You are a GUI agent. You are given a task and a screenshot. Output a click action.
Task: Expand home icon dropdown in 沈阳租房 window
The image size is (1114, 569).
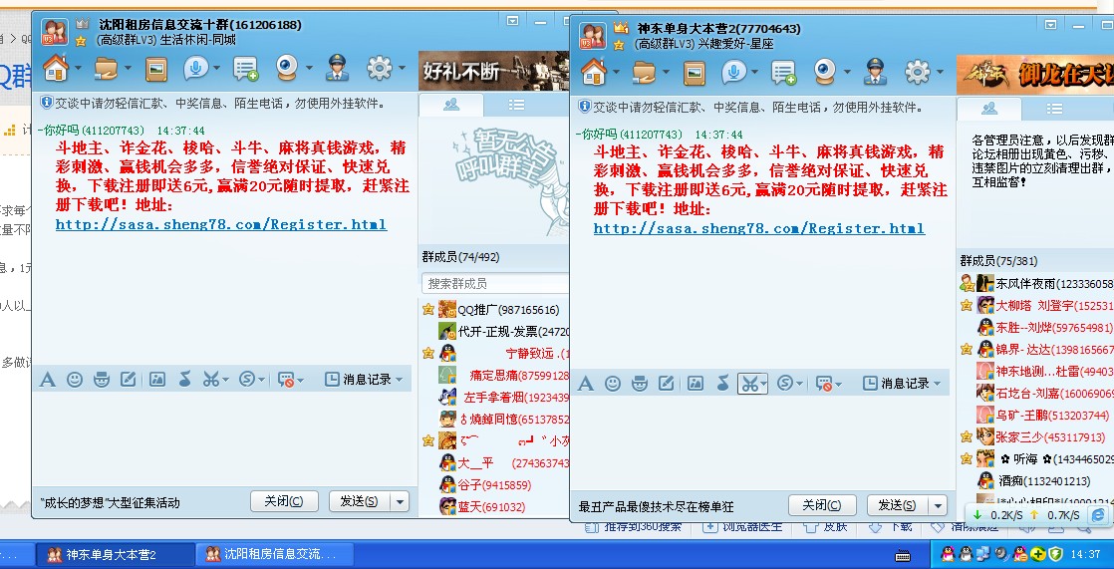click(x=78, y=69)
